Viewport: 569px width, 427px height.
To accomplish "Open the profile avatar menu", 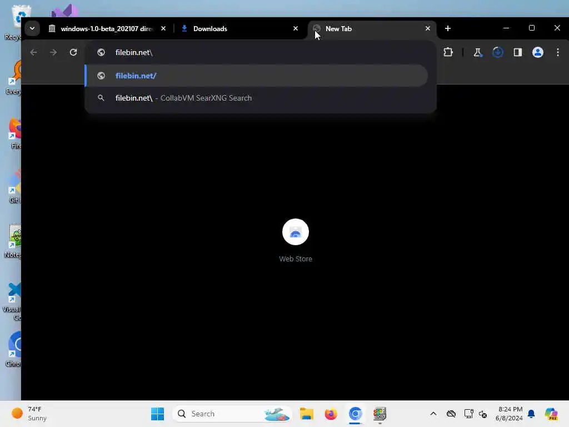I will tap(538, 52).
